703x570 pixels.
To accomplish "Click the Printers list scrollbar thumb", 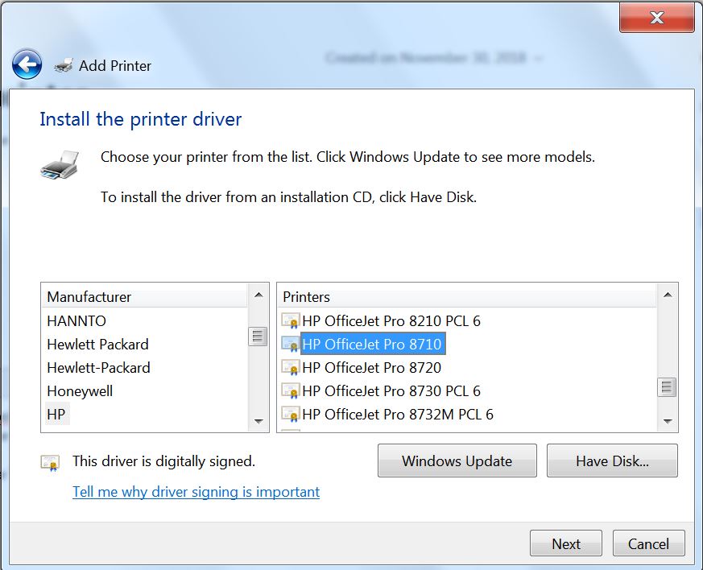I will pos(667,387).
